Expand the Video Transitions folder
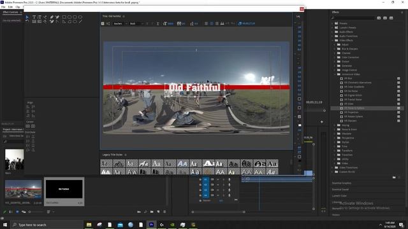Screen dimensions: 408x229 333,167
